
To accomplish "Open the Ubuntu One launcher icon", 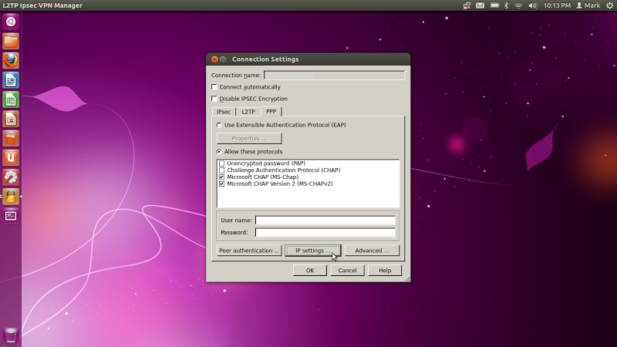I will 11,158.
